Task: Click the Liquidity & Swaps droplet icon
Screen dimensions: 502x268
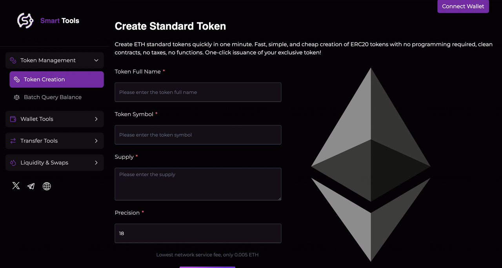Action: (x=13, y=163)
